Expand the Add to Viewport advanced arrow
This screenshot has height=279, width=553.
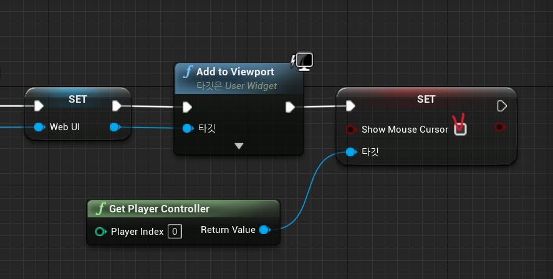[x=239, y=146]
